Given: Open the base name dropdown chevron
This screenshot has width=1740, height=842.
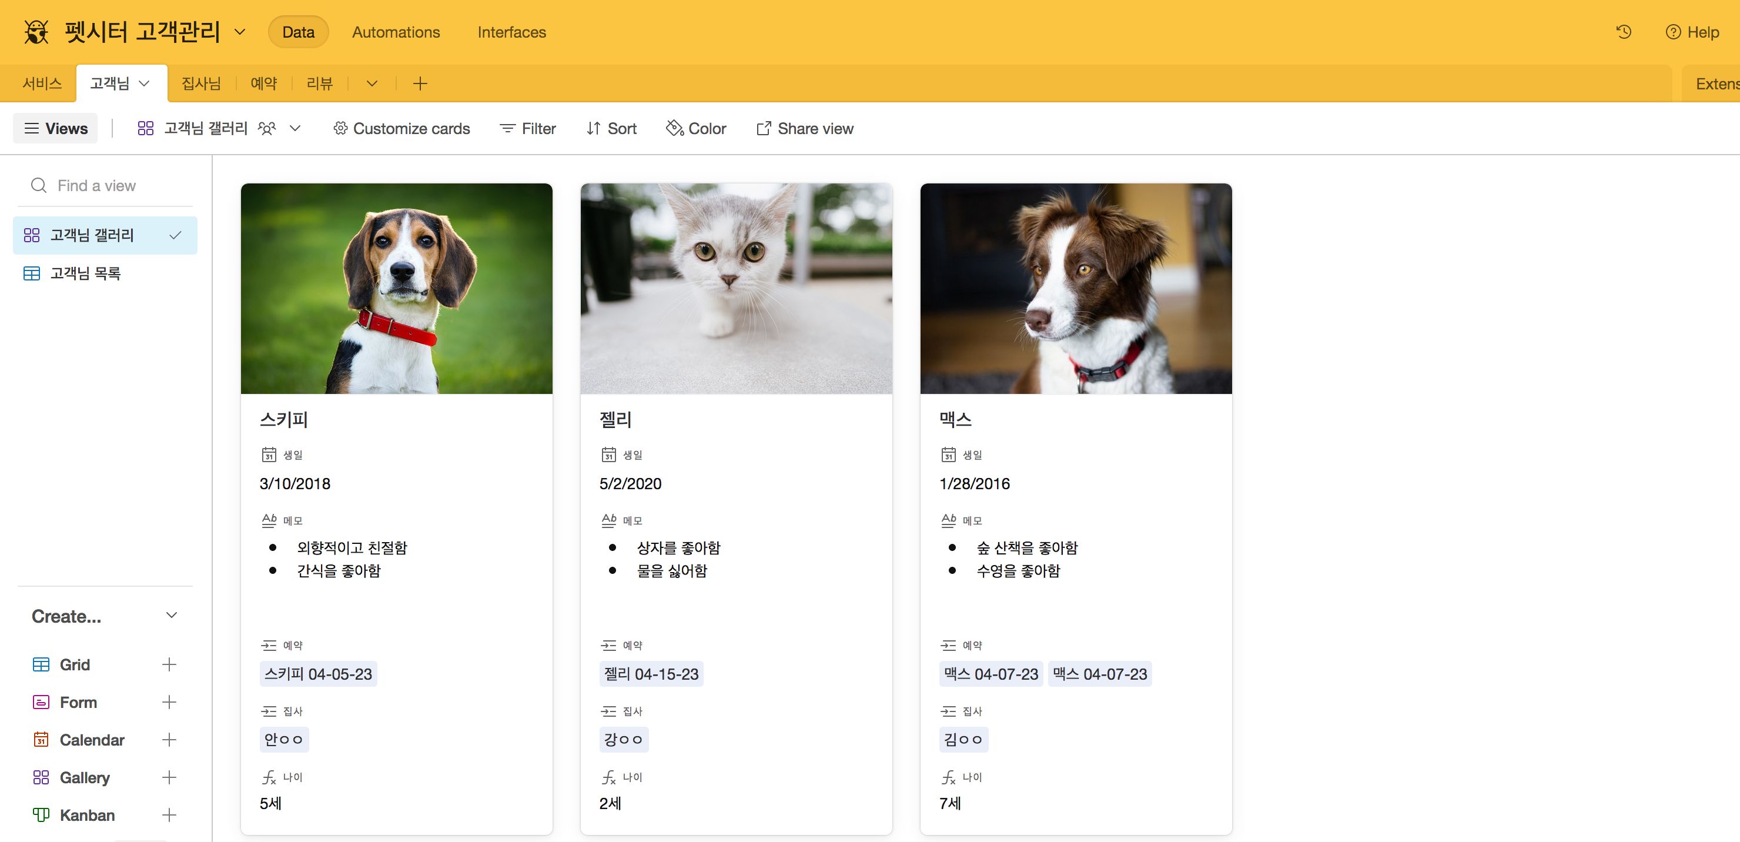Looking at the screenshot, I should pos(240,32).
